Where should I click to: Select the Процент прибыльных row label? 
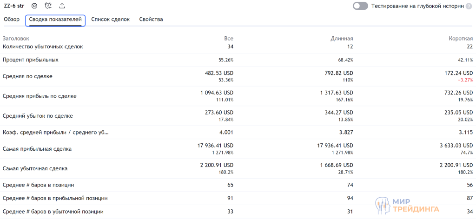pos(31,60)
